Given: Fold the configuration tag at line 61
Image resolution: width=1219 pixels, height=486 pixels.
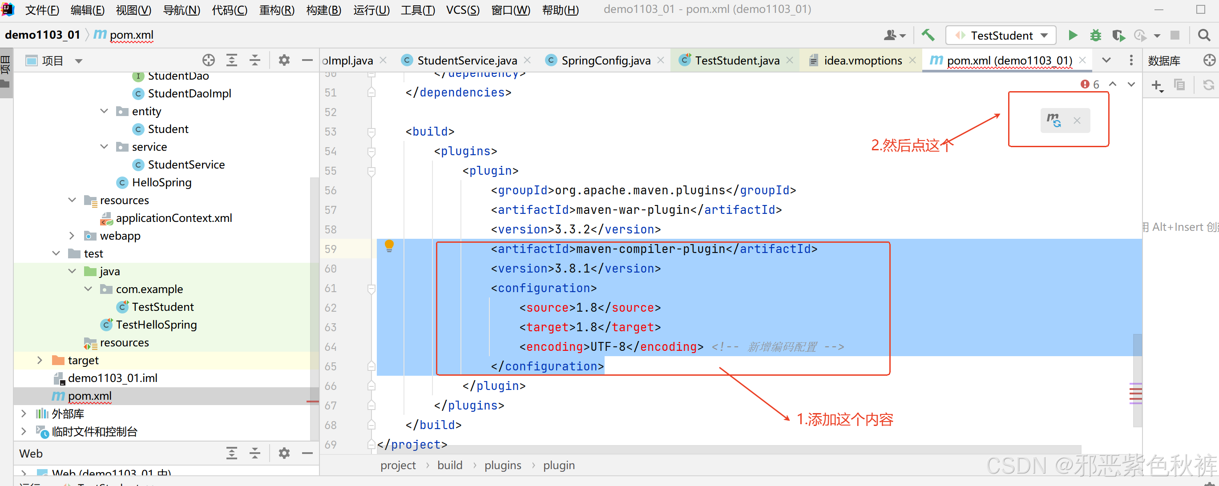Looking at the screenshot, I should point(371,289).
